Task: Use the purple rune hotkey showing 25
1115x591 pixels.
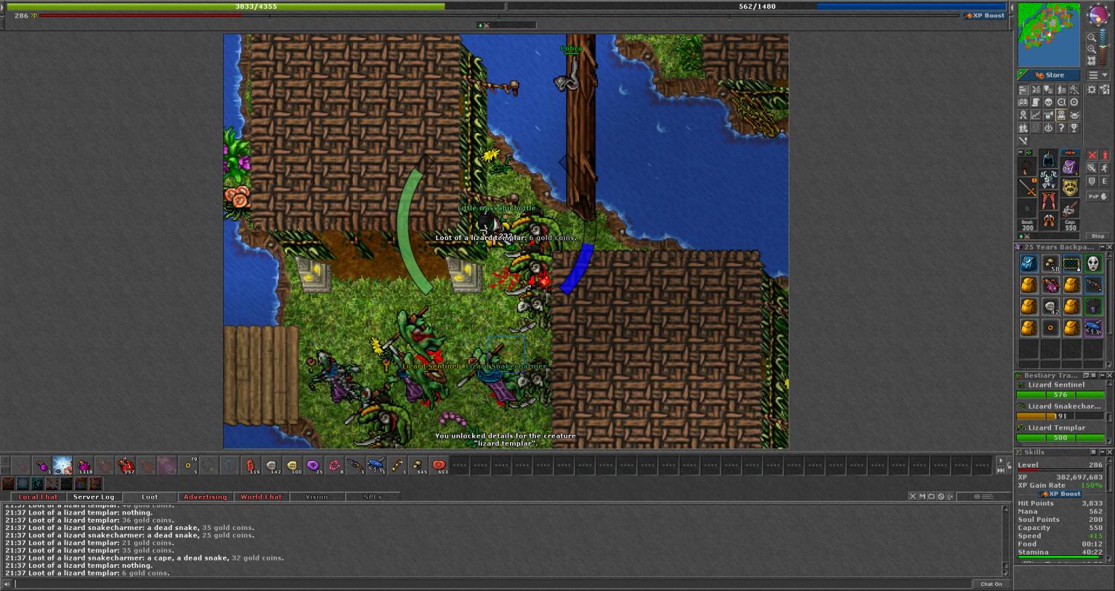Action: [x=313, y=465]
